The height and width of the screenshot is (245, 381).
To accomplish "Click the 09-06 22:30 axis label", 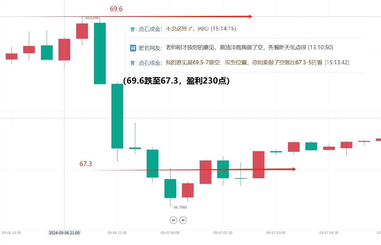I will click(x=117, y=233).
